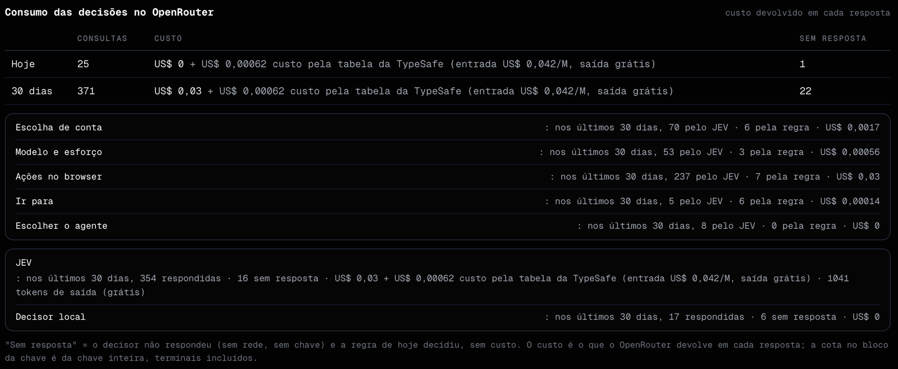This screenshot has width=898, height=369.
Task: Click the heading 'Consumo das decisões no OpenRouter'
Action: tap(109, 12)
